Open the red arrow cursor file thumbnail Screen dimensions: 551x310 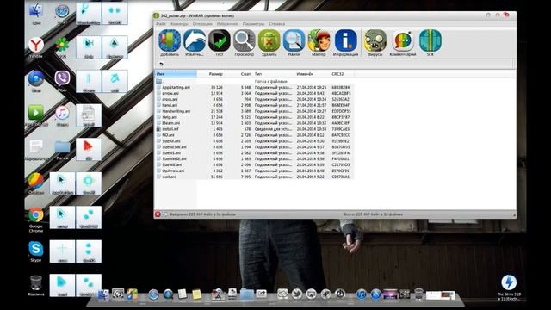(88, 149)
